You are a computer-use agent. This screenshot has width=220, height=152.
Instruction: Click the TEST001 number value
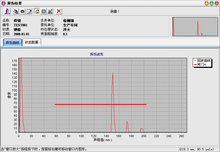[x=21, y=25]
